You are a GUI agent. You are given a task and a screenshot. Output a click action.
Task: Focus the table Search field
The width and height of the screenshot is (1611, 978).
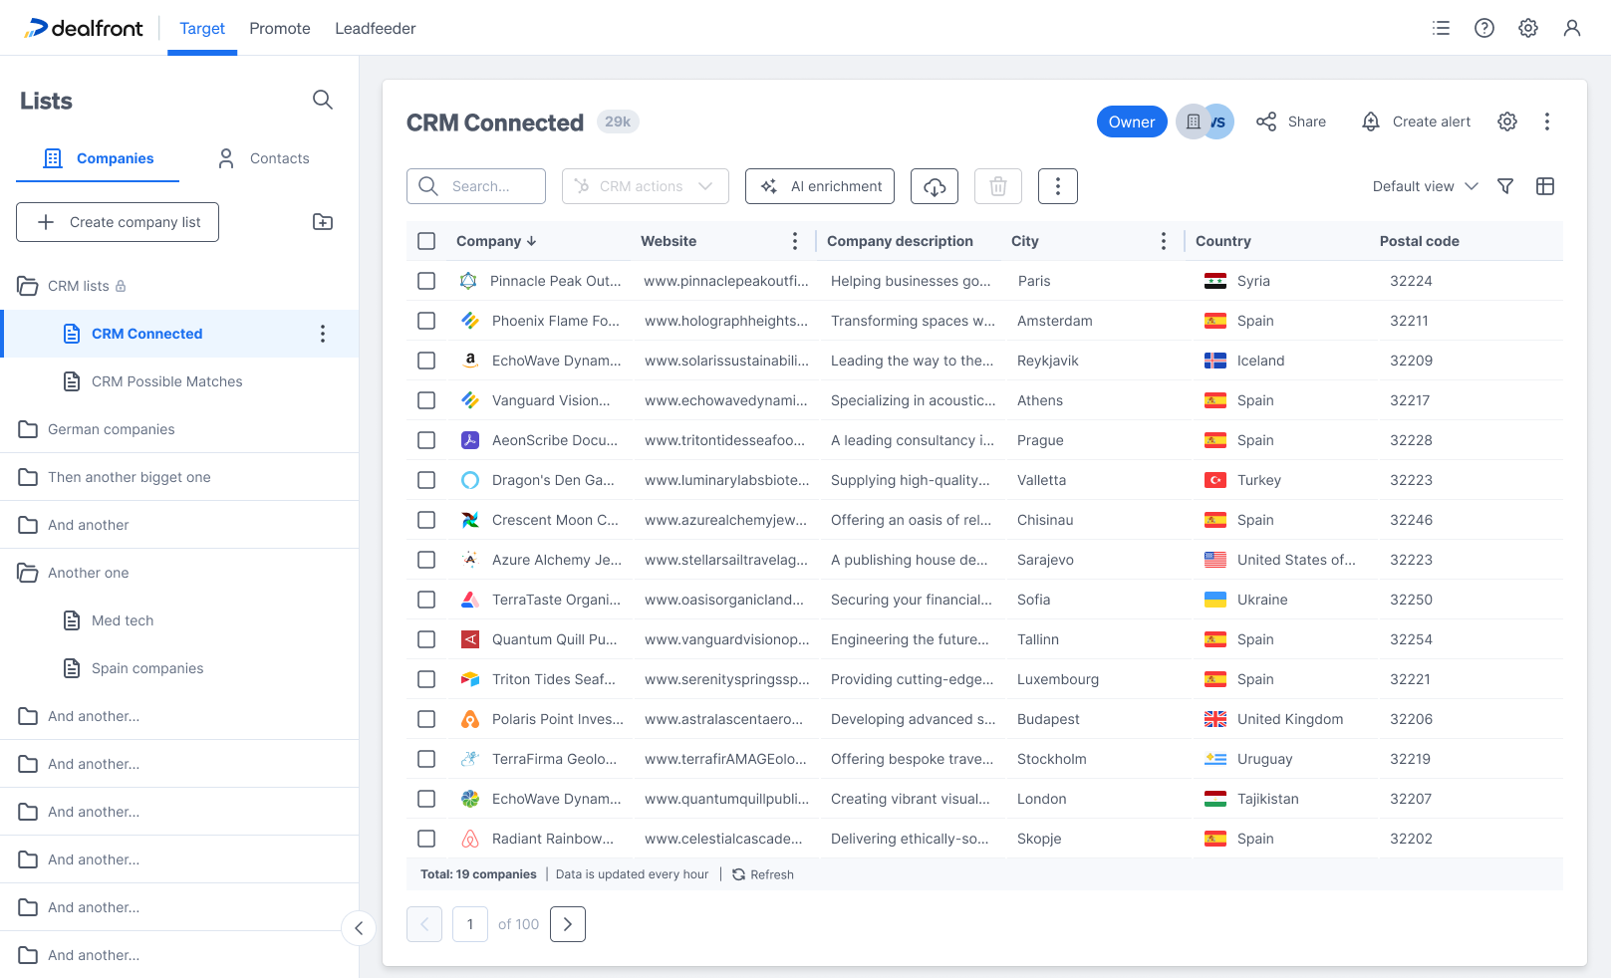point(476,186)
